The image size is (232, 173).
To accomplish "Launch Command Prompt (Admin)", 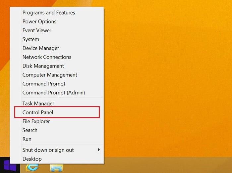I will pos(57,93).
